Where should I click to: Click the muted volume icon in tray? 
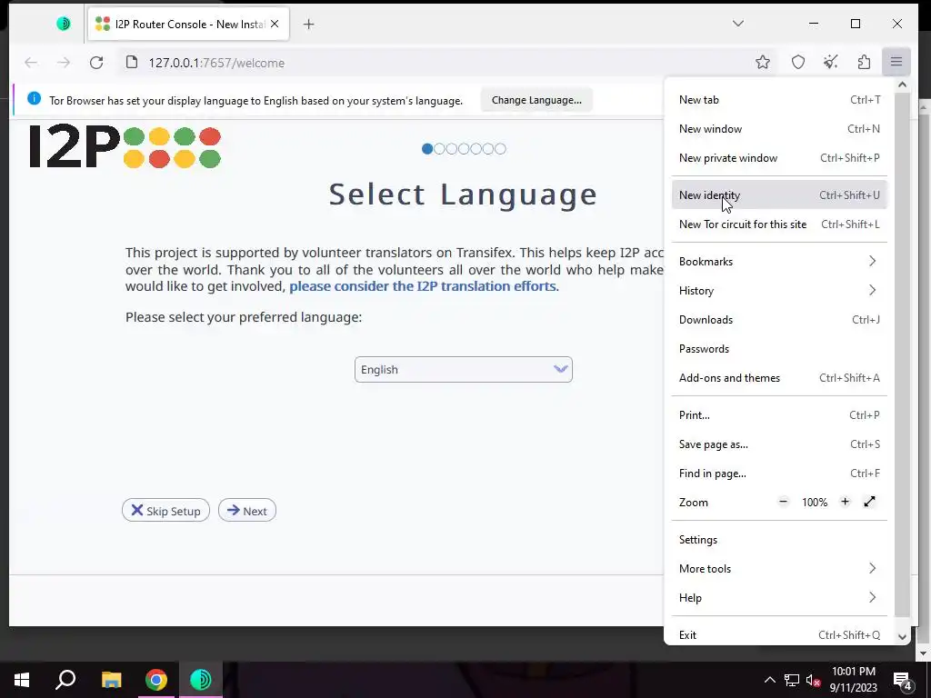tap(814, 680)
